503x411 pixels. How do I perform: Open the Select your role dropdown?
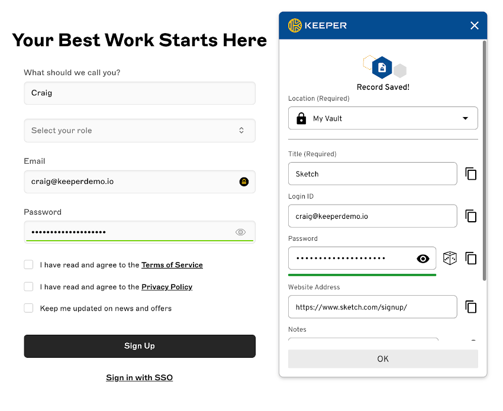[x=140, y=131]
